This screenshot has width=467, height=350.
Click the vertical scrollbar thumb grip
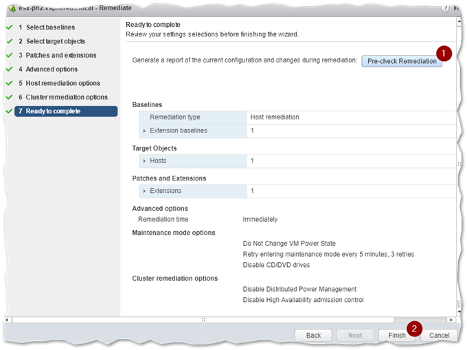point(459,164)
